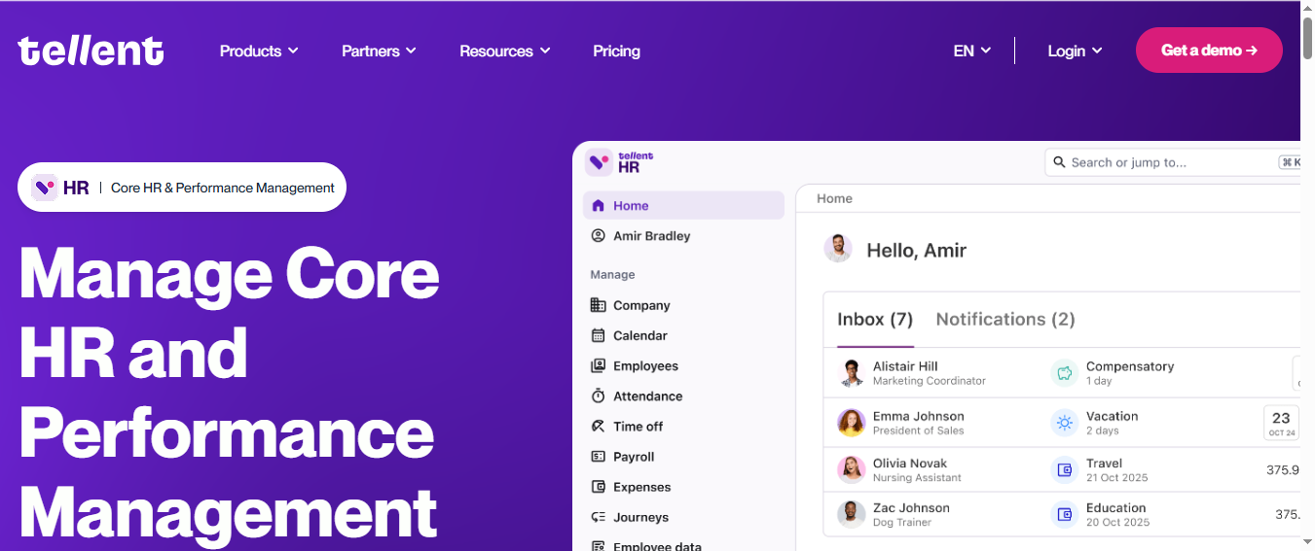Click the Calendar icon in sidebar
1315x551 pixels.
[598, 335]
